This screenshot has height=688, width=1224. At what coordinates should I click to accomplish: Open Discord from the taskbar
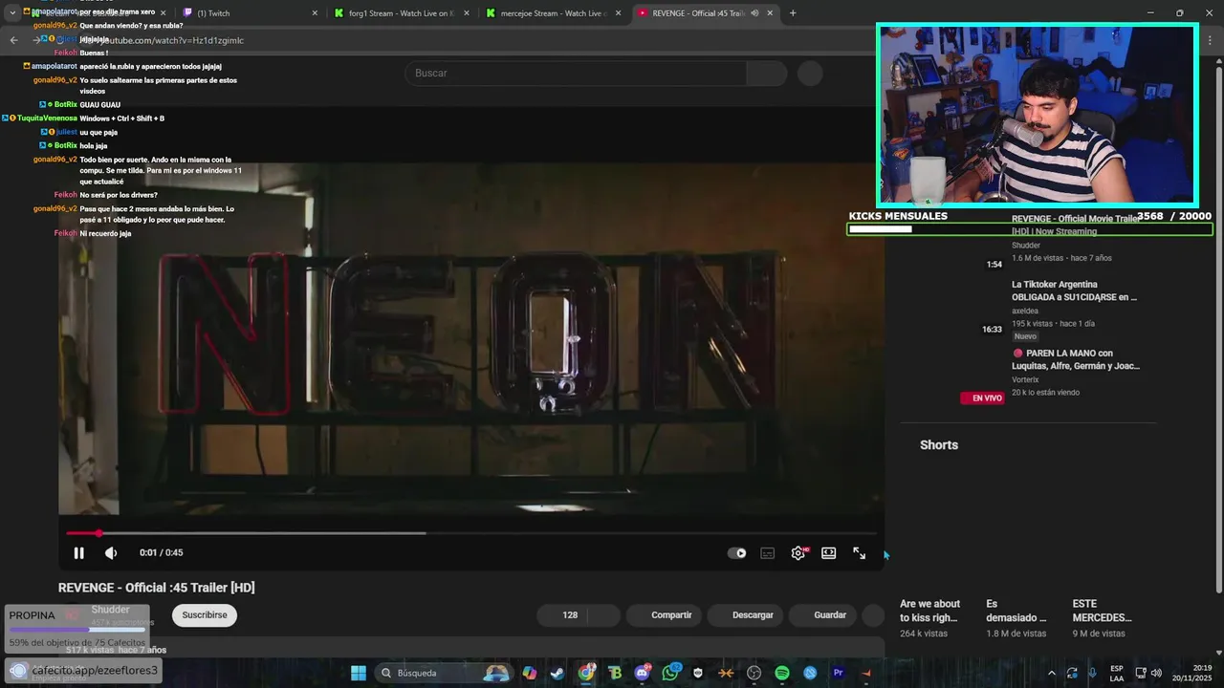(642, 673)
